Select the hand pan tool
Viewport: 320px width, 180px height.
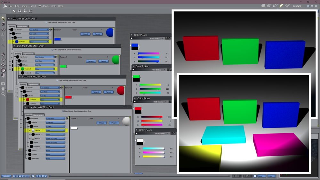(x=3, y=89)
